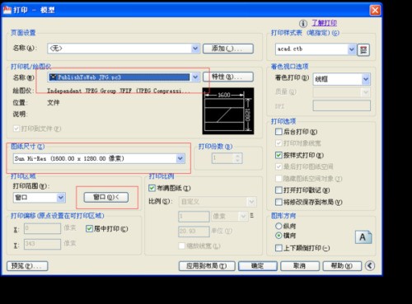Open the 打印范围 窗口 dropdown
The height and width of the screenshot is (304, 412).
coord(61,198)
